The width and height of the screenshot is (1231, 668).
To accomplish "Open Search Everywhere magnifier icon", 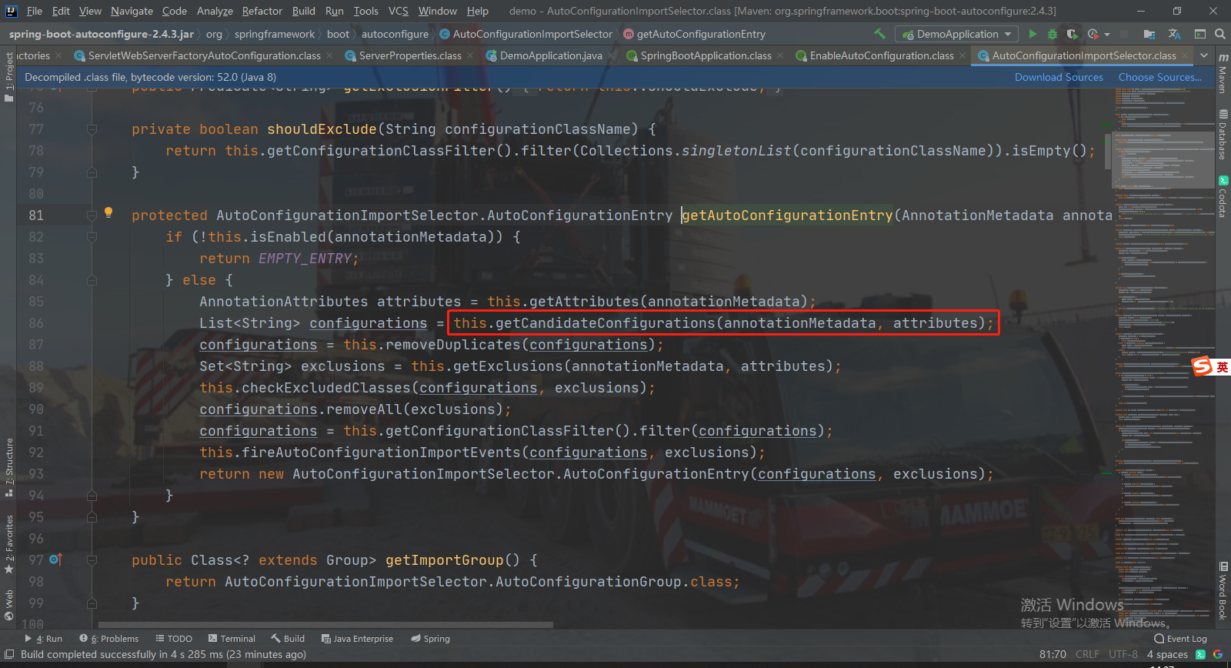I will [x=1220, y=34].
